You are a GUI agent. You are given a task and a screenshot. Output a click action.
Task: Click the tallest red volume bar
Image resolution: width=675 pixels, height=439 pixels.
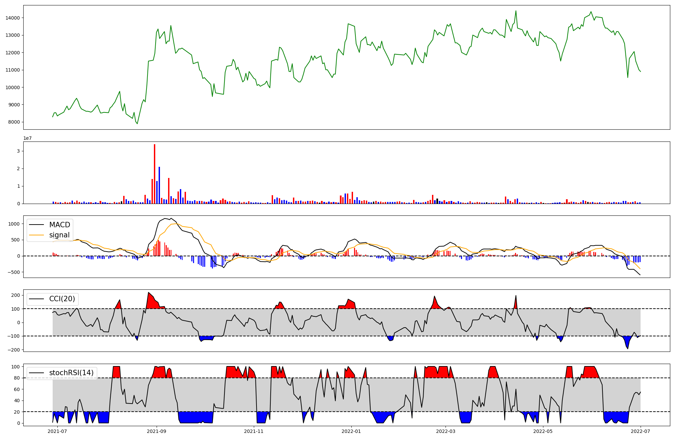[x=155, y=174]
